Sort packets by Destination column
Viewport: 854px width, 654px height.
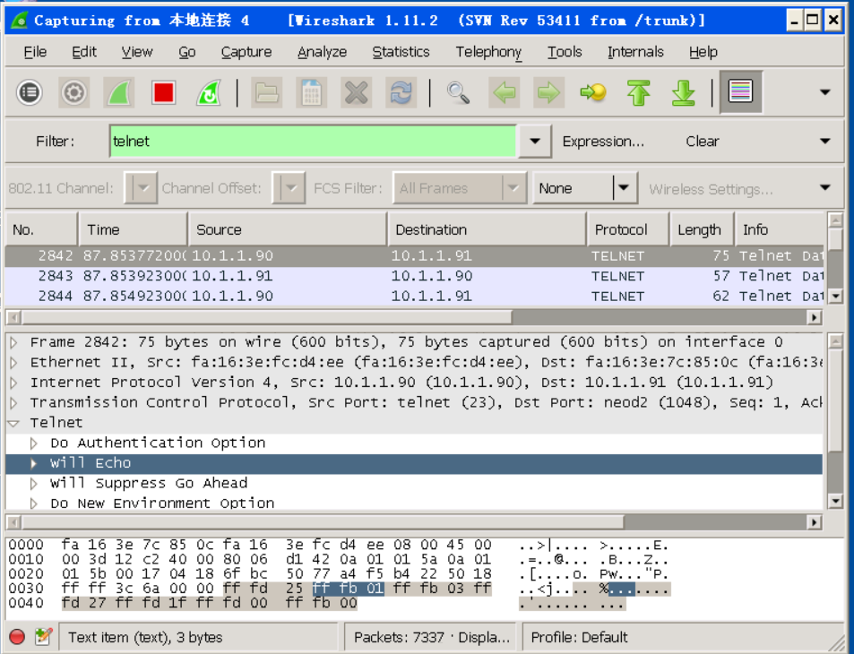point(487,230)
